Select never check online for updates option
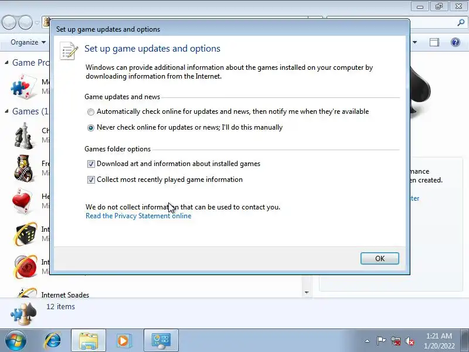This screenshot has height=352, width=469. (x=91, y=128)
